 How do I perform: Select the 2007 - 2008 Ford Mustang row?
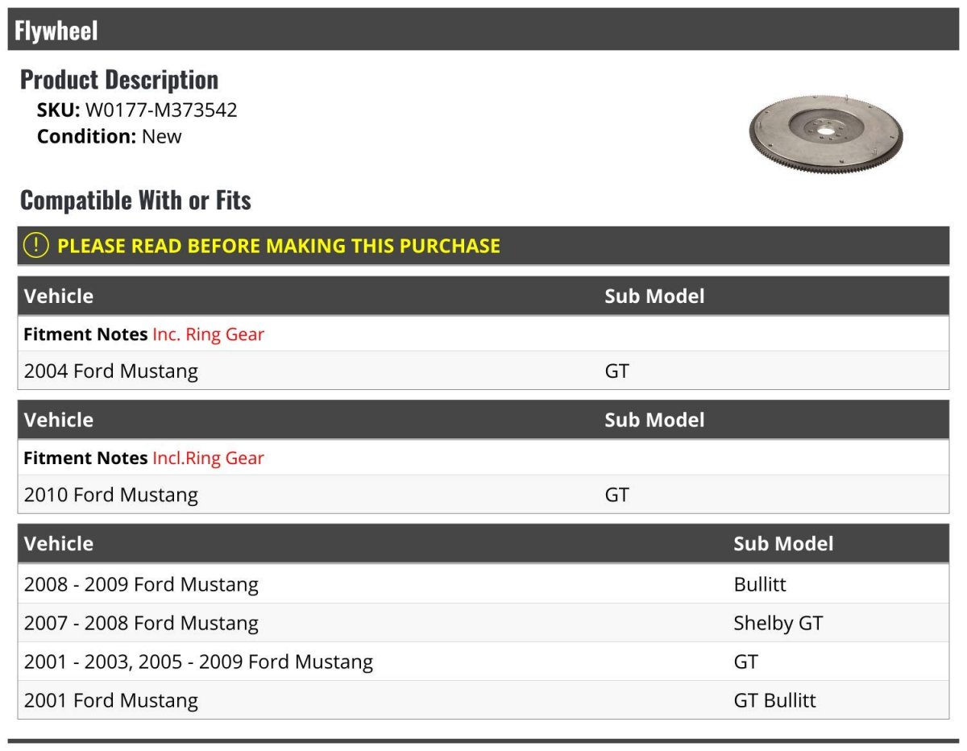(x=483, y=623)
